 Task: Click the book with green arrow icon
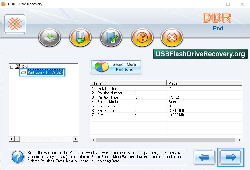pos(80,37)
